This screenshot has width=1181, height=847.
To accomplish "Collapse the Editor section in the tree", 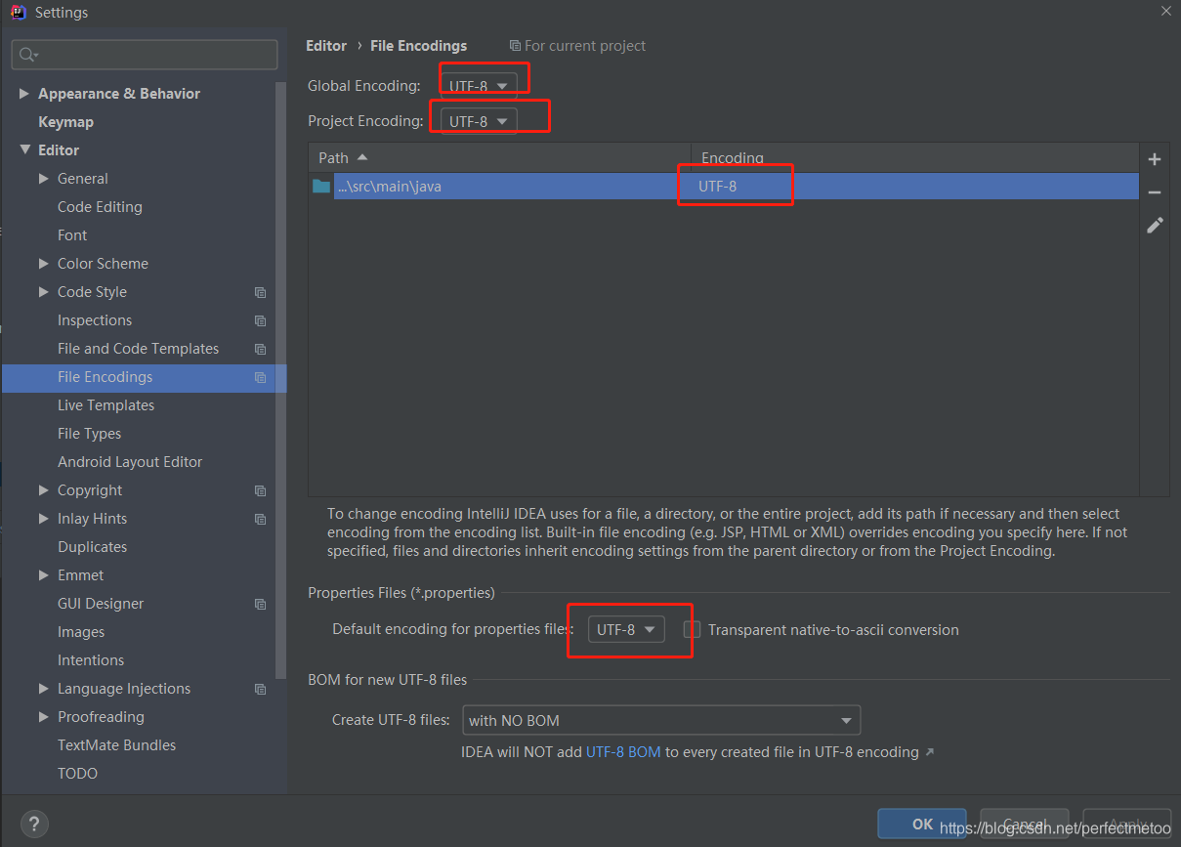I will pos(25,149).
